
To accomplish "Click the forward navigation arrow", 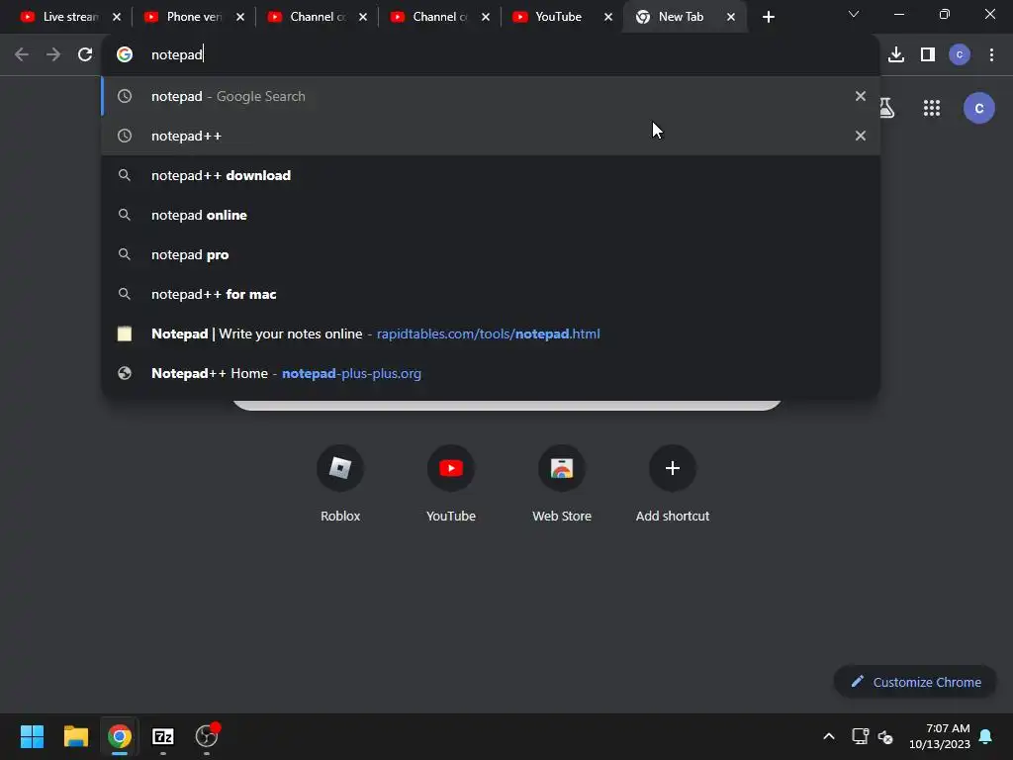I will click(x=53, y=55).
